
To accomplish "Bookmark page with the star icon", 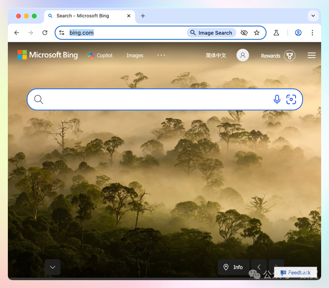I will coord(257,33).
